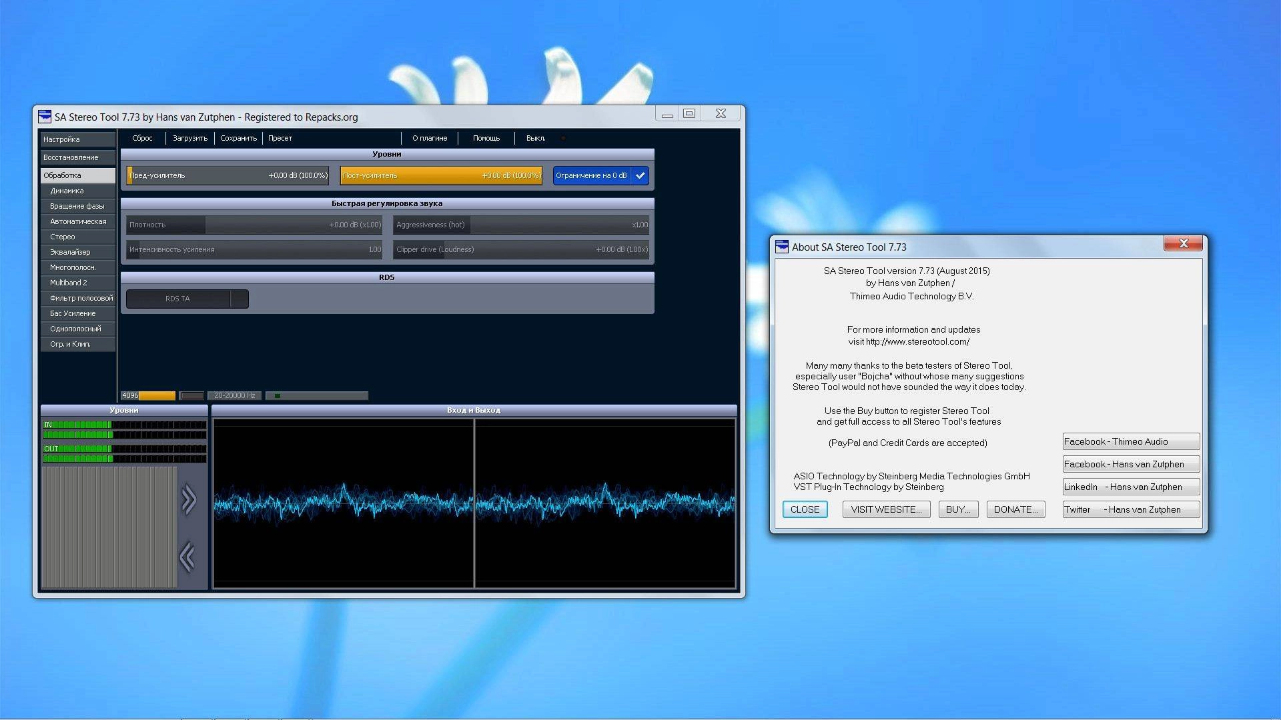Maximize the SA Stereo Tool window
The height and width of the screenshot is (720, 1281).
689,113
